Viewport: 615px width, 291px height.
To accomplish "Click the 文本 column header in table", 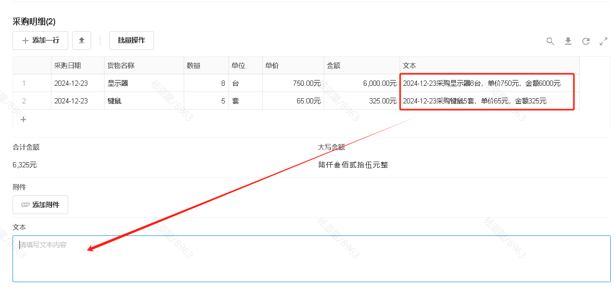I will [x=490, y=65].
